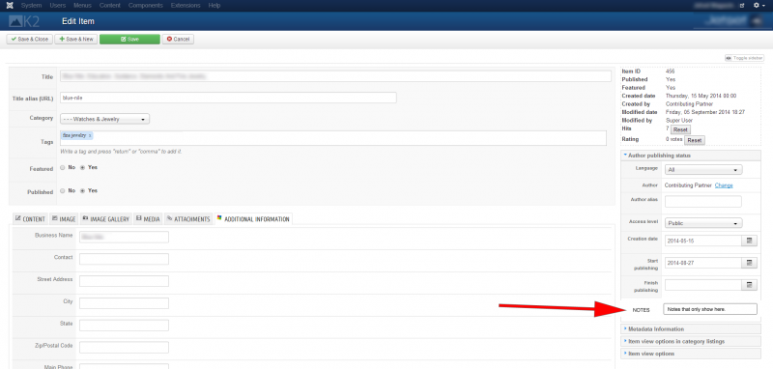This screenshot has width=773, height=369.
Task: Click the external link icon in top bar
Action: pos(742,6)
